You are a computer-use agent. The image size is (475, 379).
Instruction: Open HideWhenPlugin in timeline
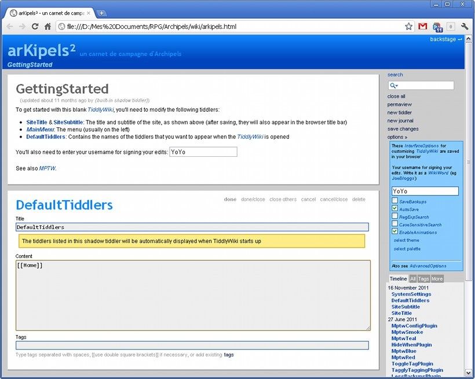click(x=411, y=345)
